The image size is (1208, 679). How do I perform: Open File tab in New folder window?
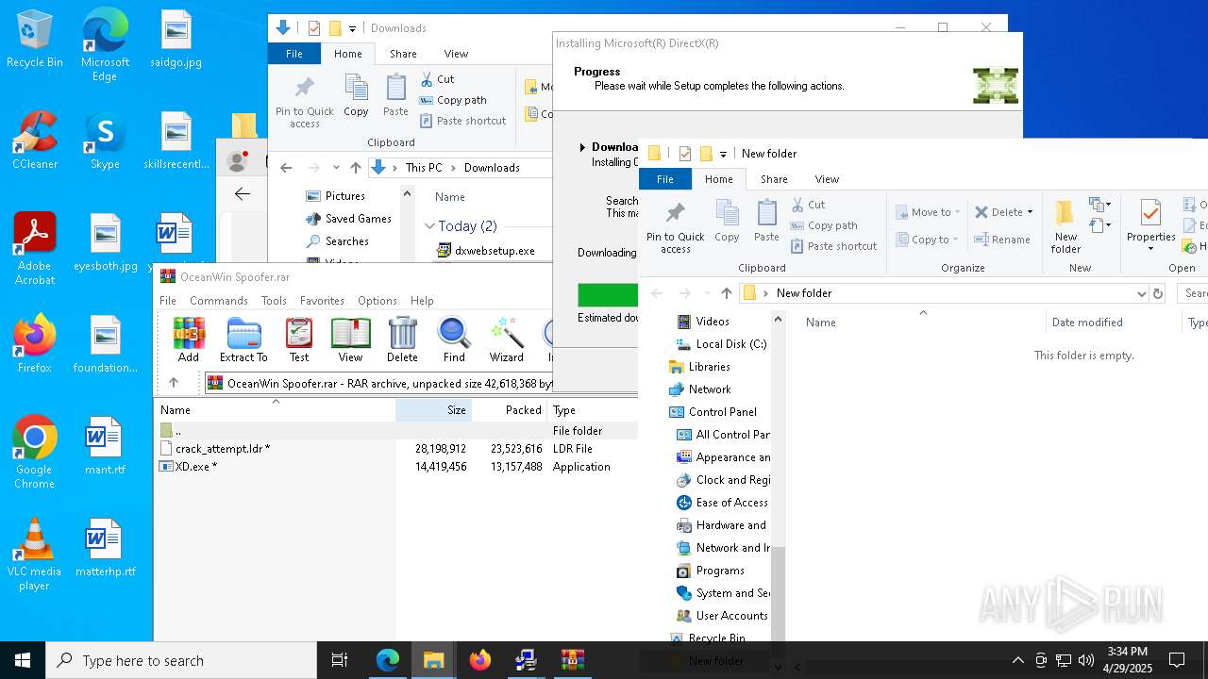(x=665, y=179)
